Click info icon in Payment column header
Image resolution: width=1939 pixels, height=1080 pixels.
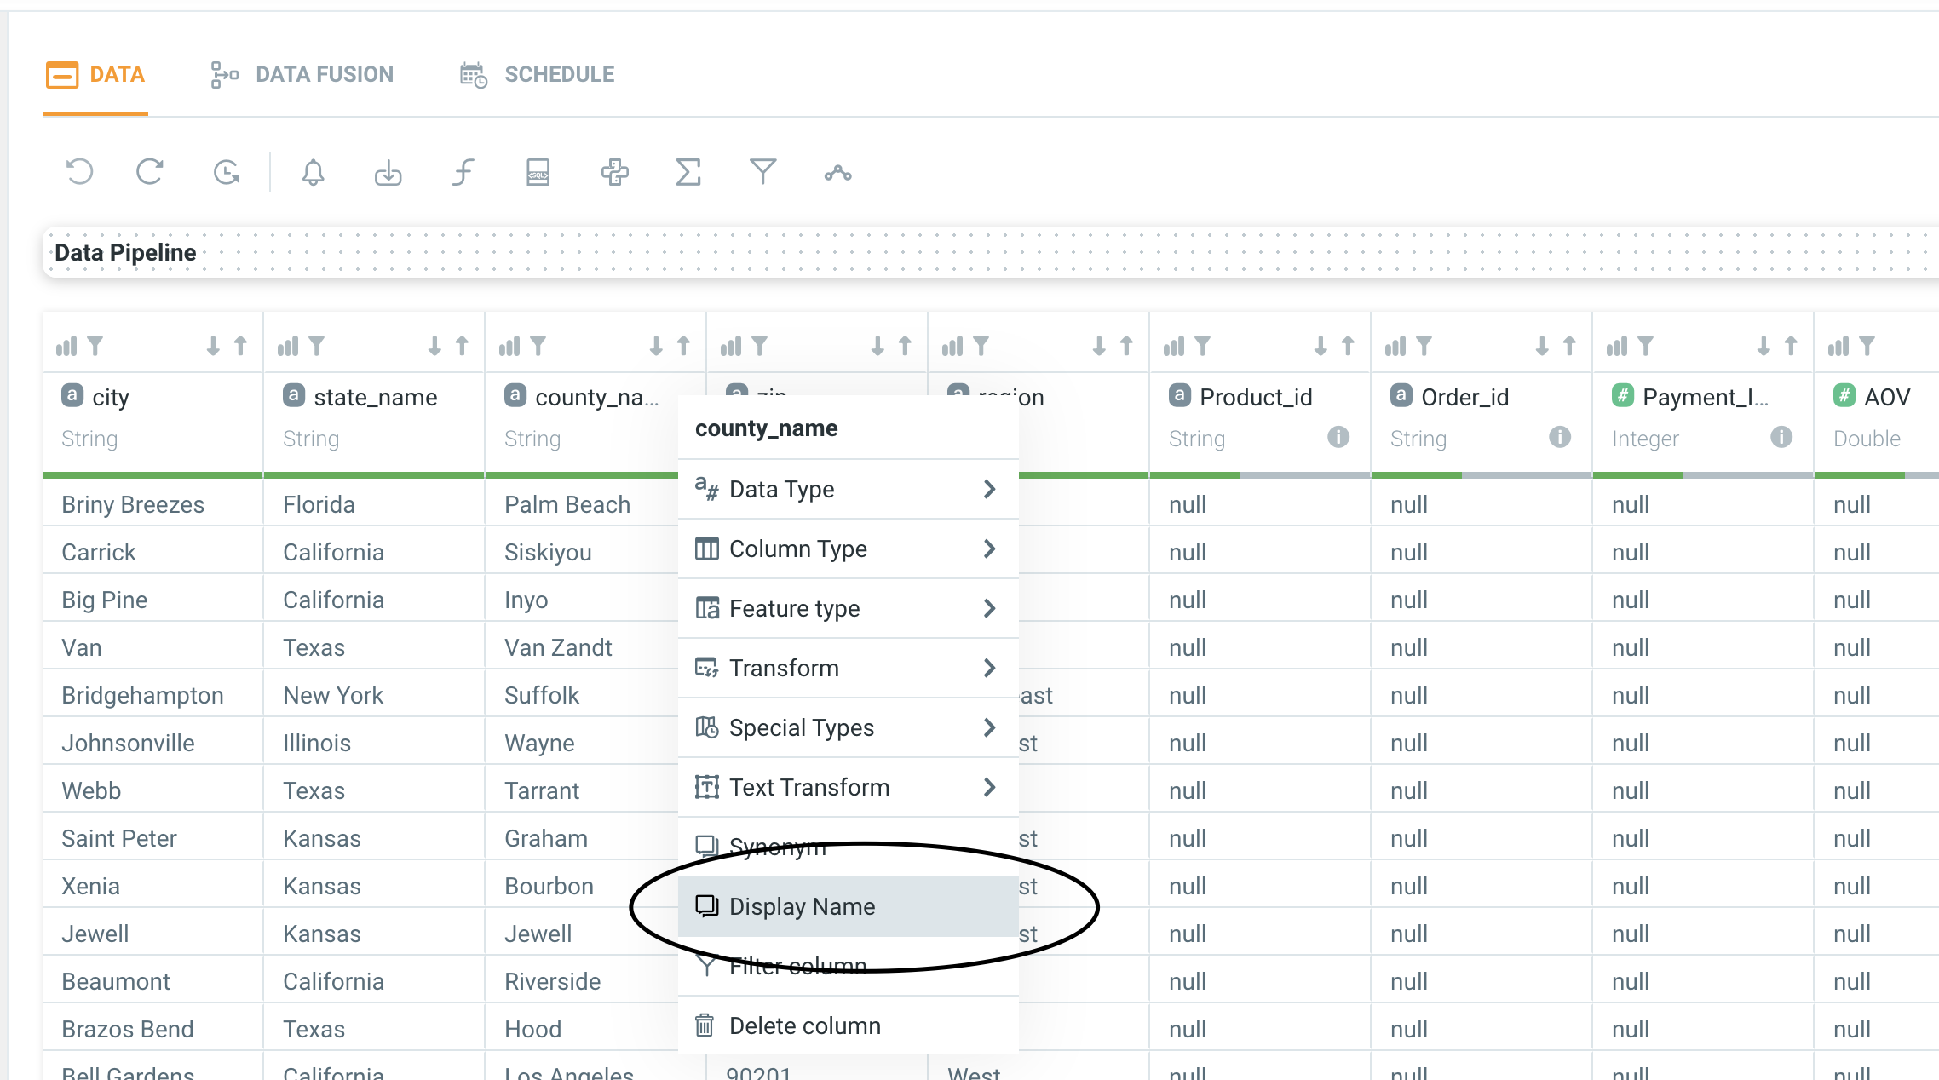click(1781, 437)
